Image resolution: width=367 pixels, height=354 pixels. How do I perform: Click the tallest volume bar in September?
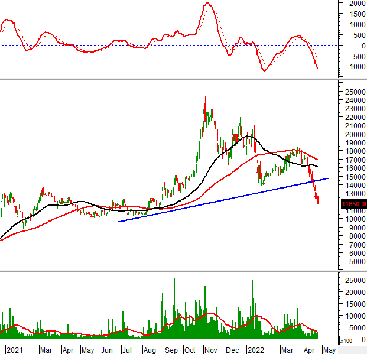[174, 280]
